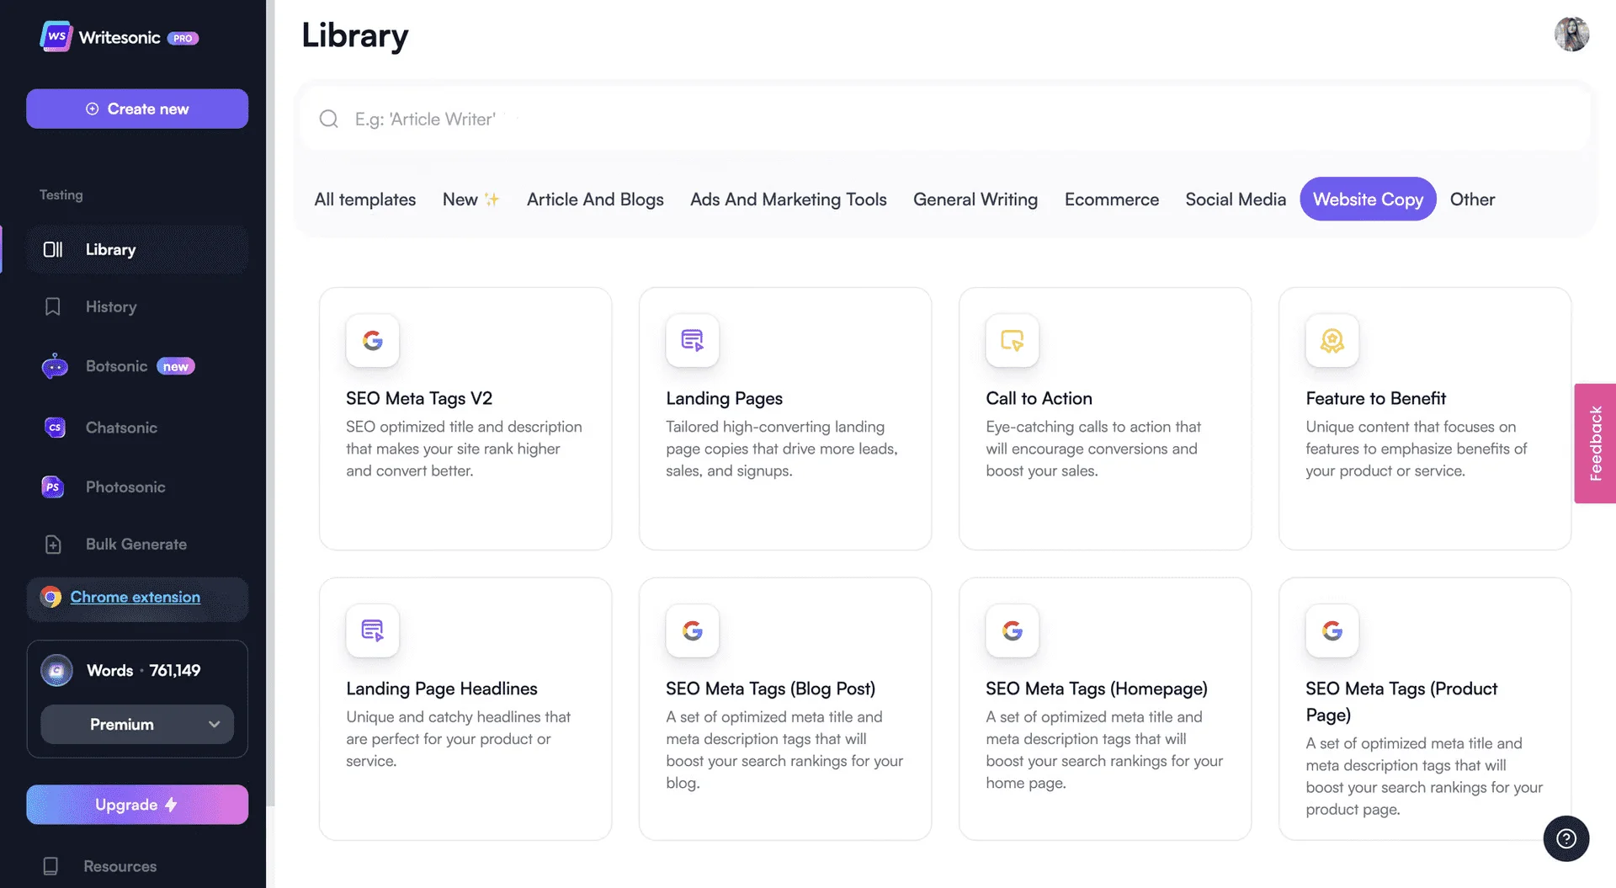Image resolution: width=1616 pixels, height=888 pixels.
Task: Open Botsonic from the sidebar
Action: [x=116, y=366]
